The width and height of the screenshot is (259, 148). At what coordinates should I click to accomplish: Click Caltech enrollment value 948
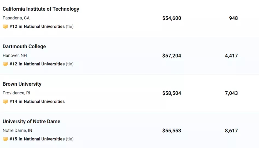pyautogui.click(x=233, y=18)
